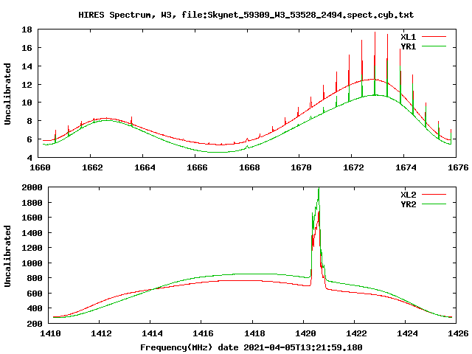Click the plot title 'HIRES Spectrum, W3' text
Screen dimensions: 472x354
click(128, 15)
